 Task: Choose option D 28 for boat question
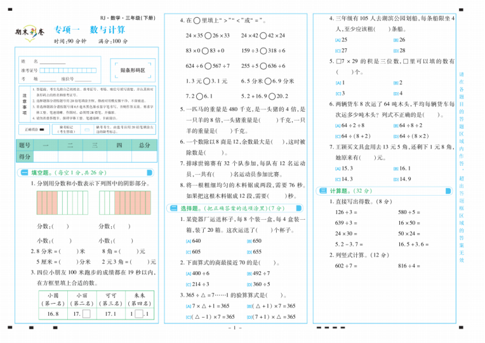pos(395,50)
